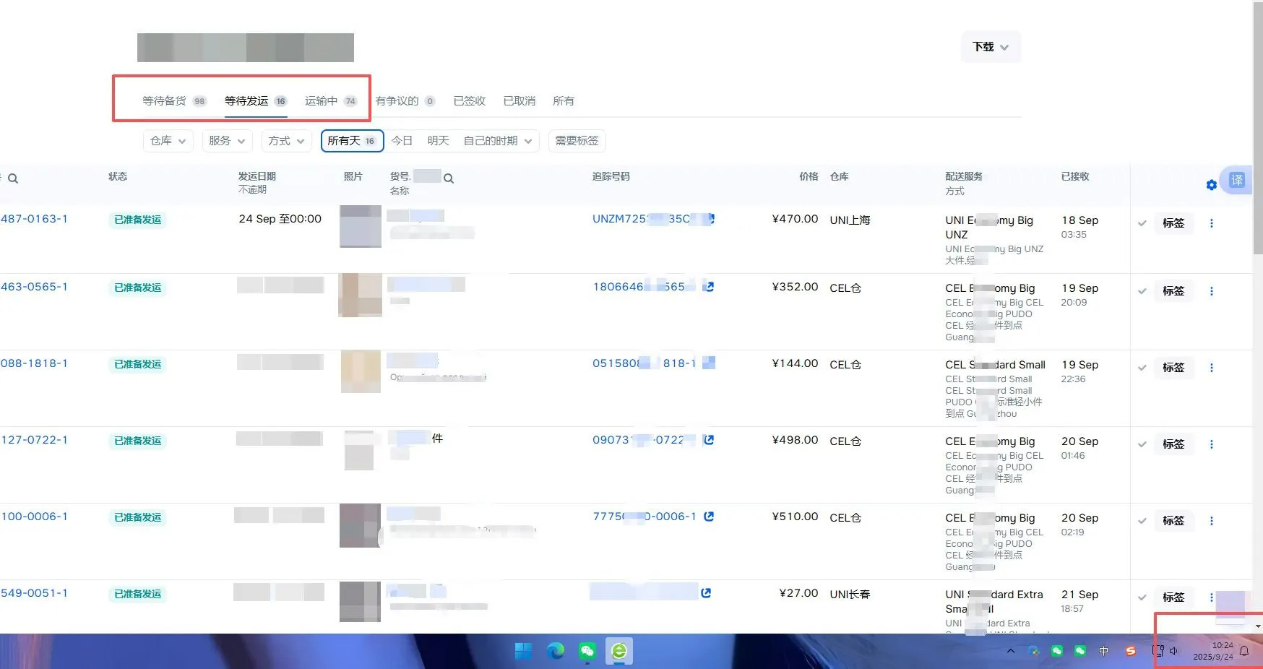Click the search magnifier in the status column header
This screenshot has height=669, width=1263.
13,178
